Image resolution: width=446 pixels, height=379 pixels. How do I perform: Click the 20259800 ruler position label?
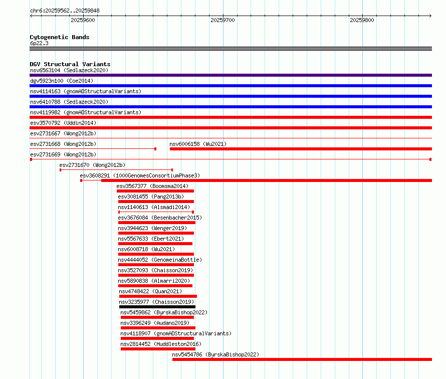(362, 20)
